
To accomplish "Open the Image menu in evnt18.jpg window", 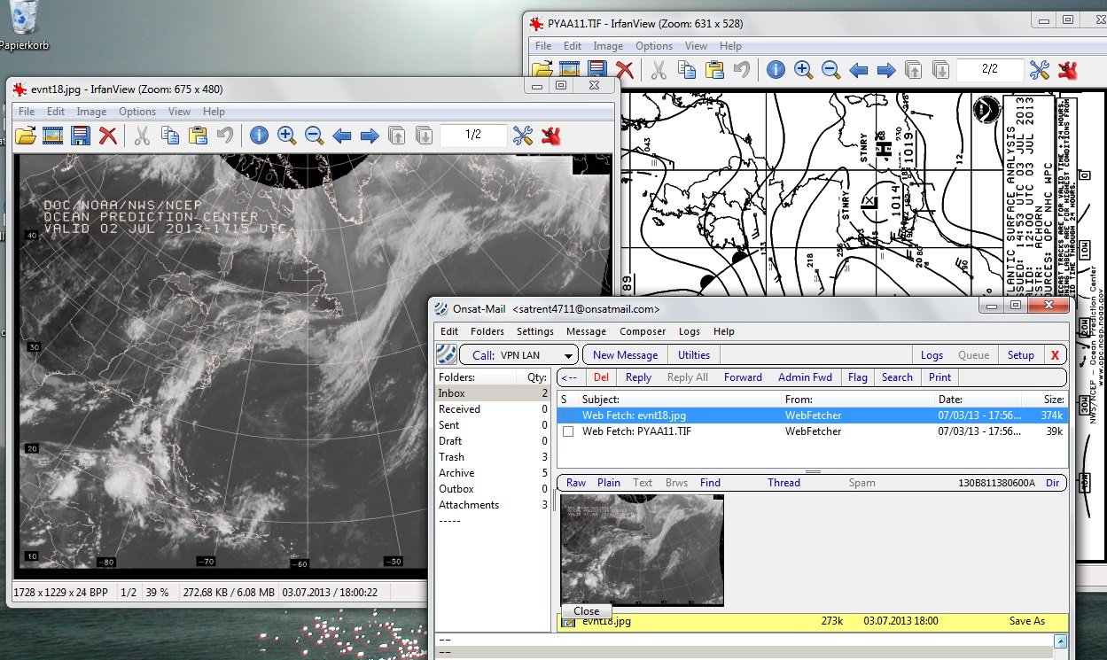I will coord(91,112).
